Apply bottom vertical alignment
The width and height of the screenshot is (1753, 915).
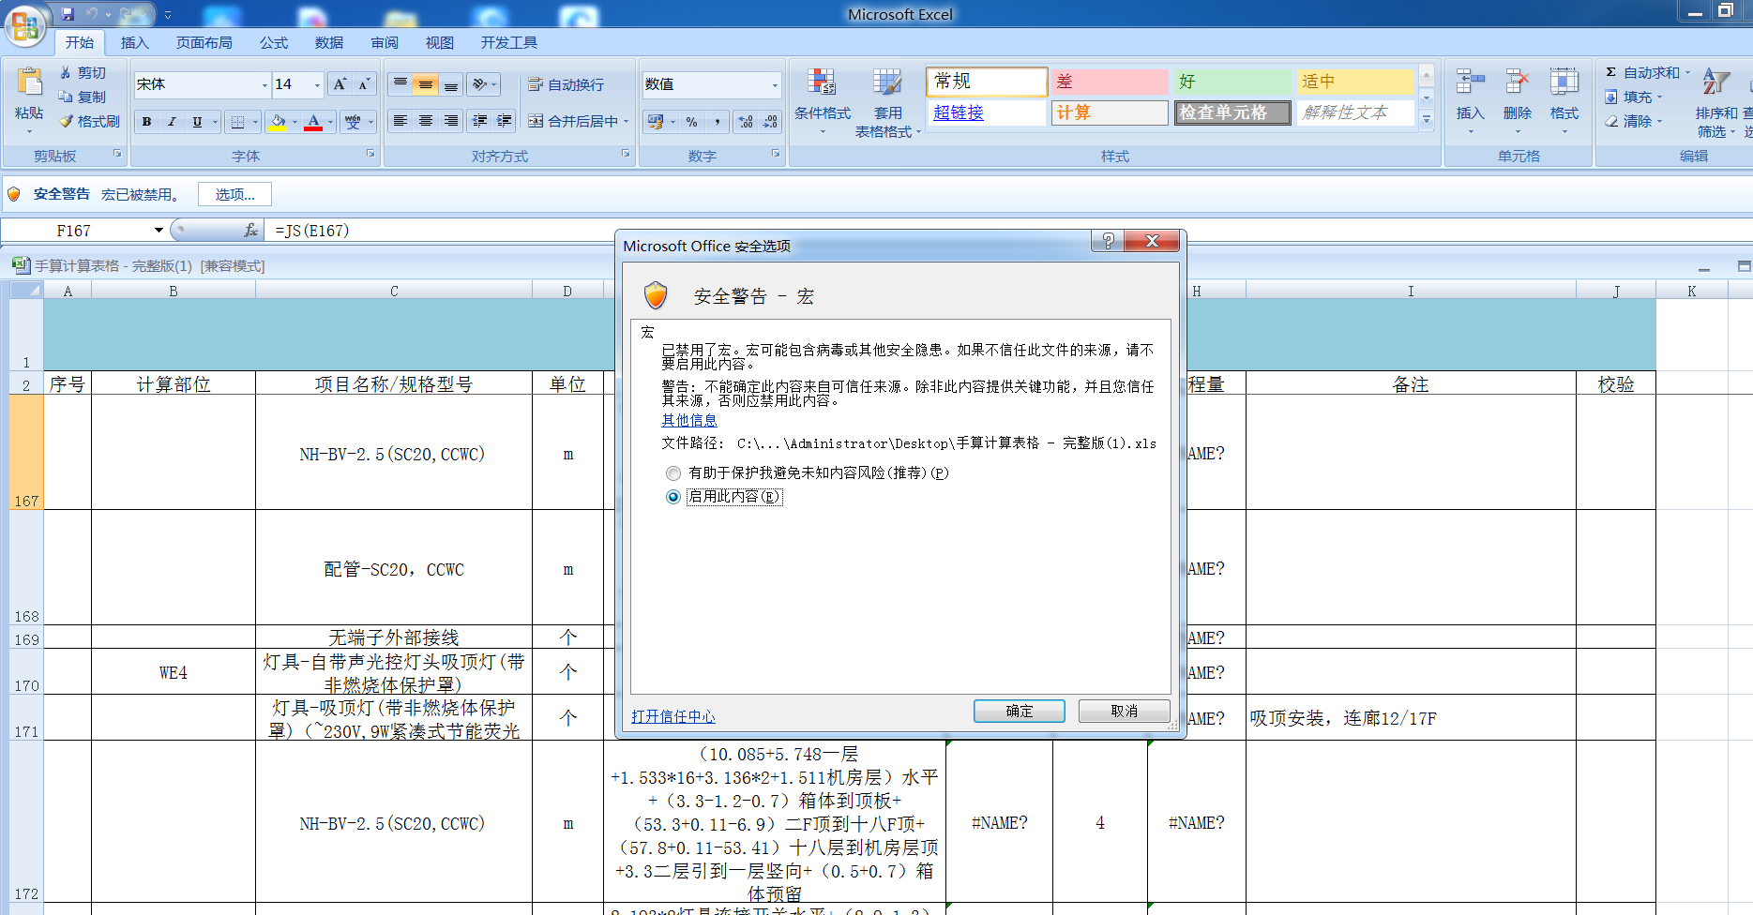click(x=451, y=84)
